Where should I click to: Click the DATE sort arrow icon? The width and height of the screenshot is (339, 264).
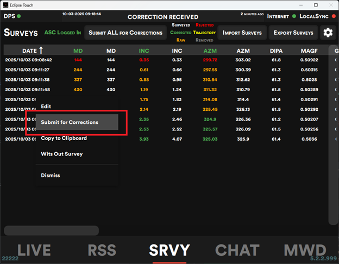tap(41, 51)
